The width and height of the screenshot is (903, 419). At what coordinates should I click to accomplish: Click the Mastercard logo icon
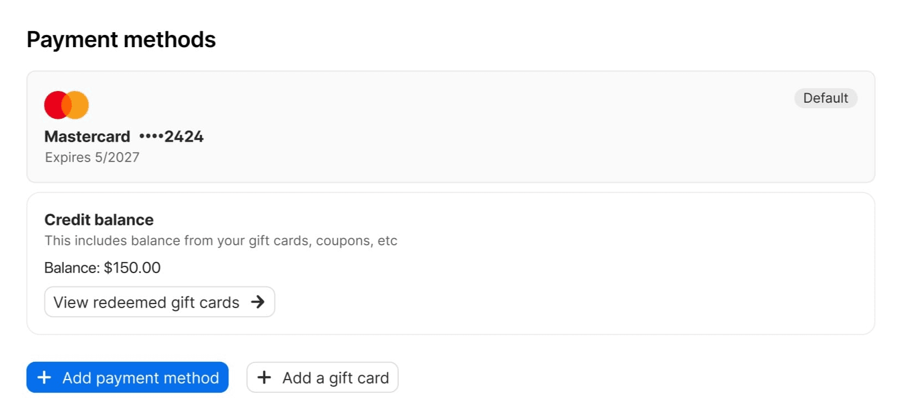(67, 105)
